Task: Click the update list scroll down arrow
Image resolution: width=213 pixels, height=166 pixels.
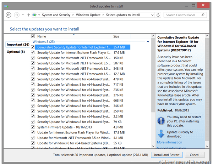Action: pos(153,146)
